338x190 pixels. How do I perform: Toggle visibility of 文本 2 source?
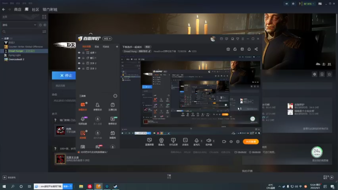tap(79, 63)
